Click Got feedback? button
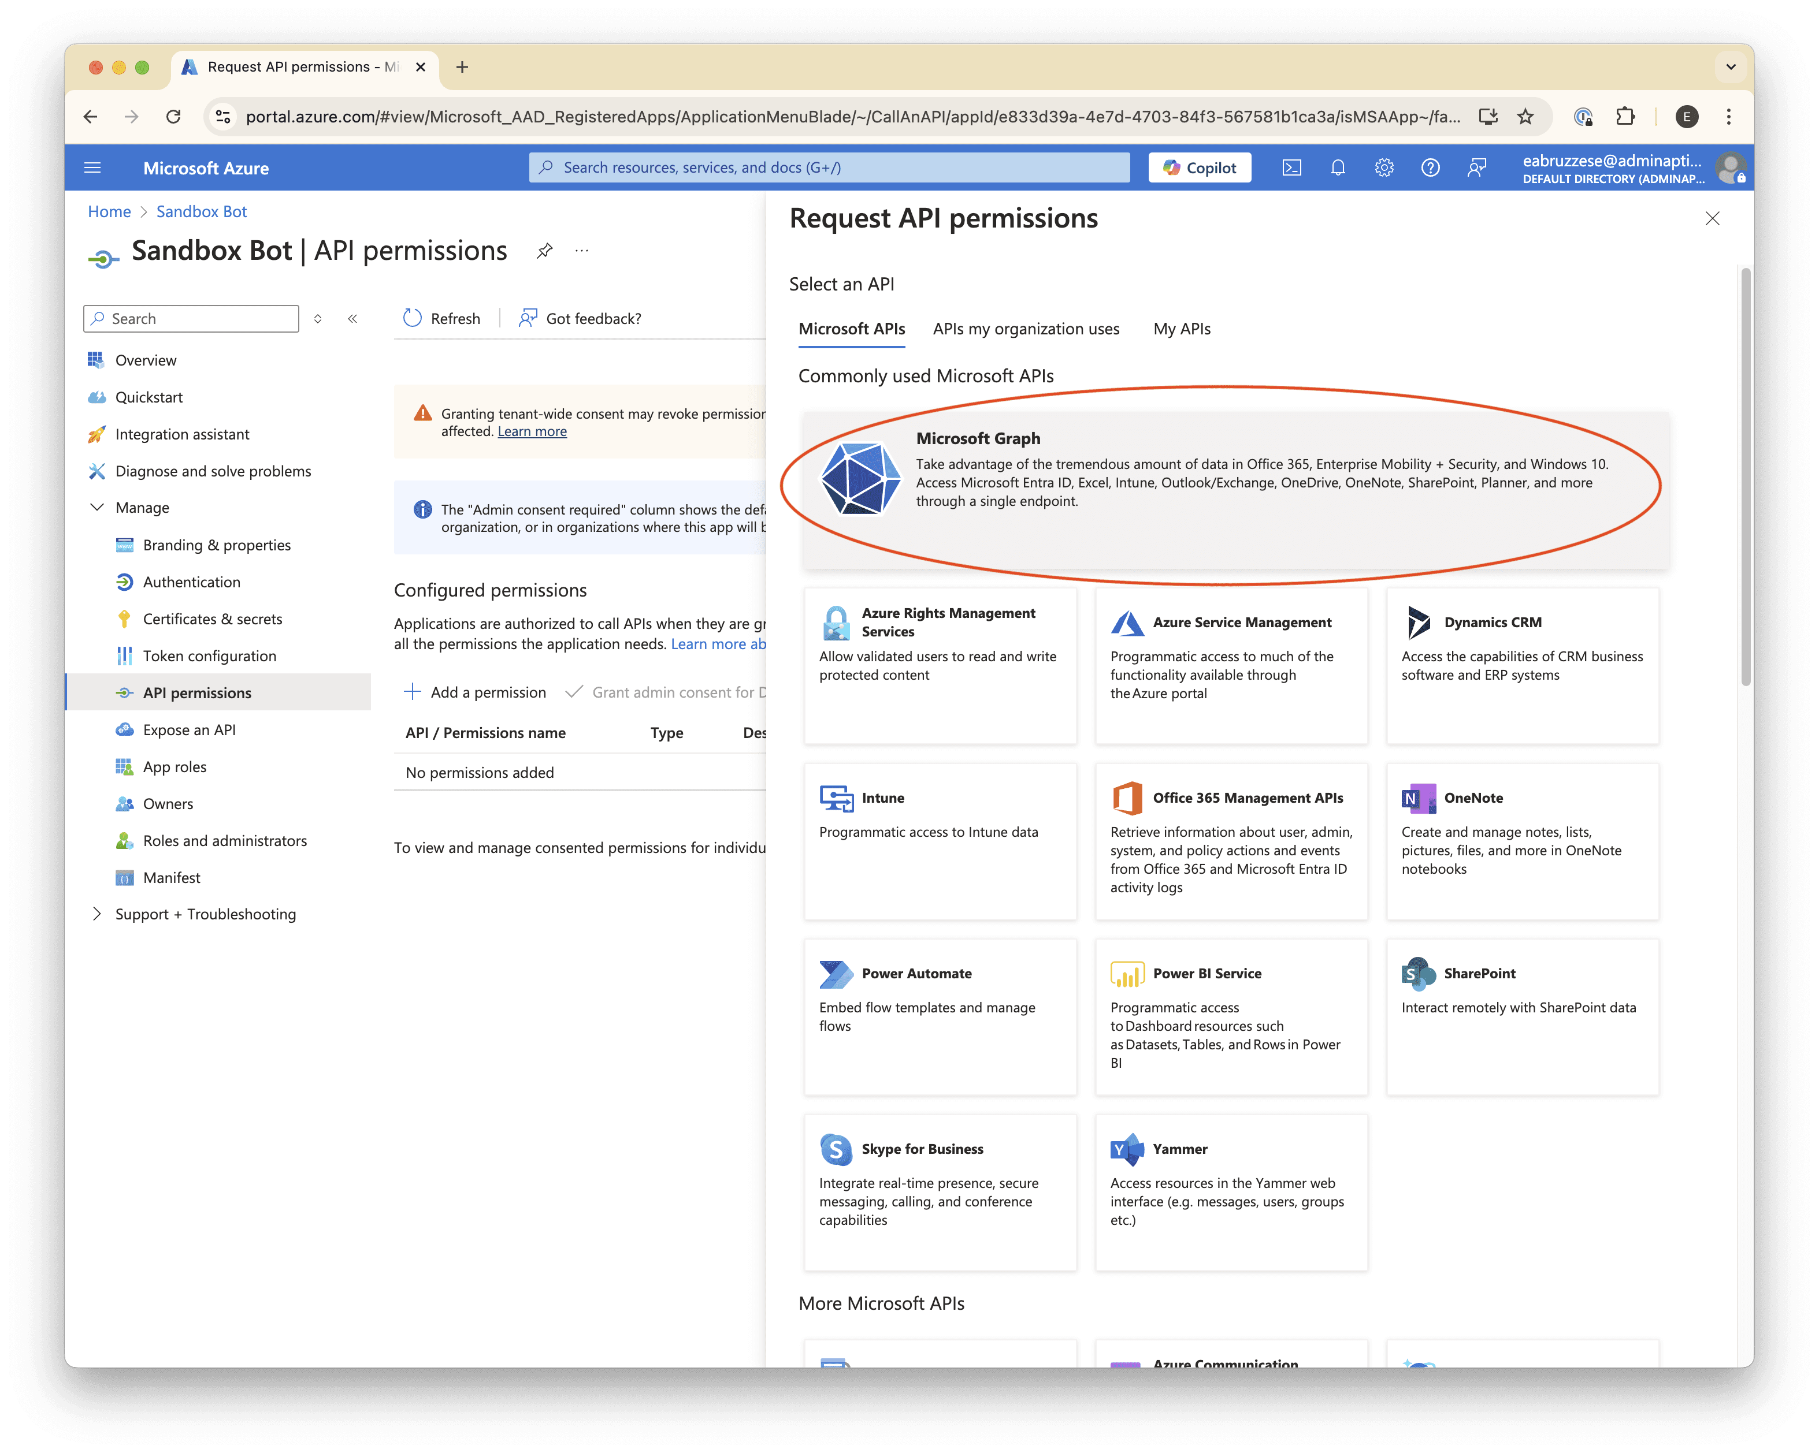This screenshot has height=1453, width=1819. pos(581,319)
